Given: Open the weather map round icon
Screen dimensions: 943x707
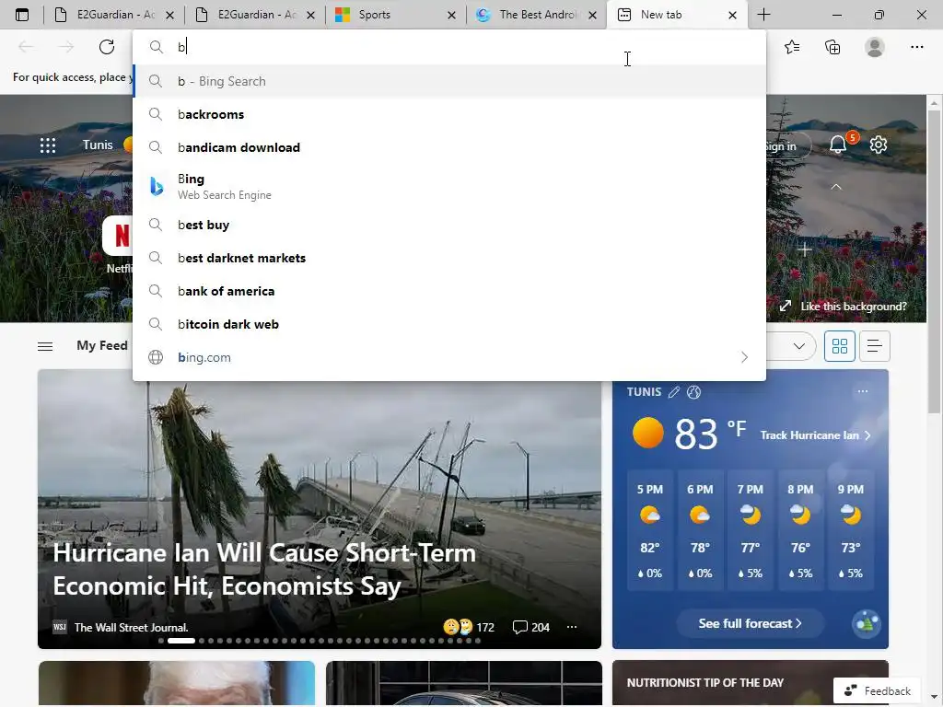Looking at the screenshot, I should tap(867, 623).
